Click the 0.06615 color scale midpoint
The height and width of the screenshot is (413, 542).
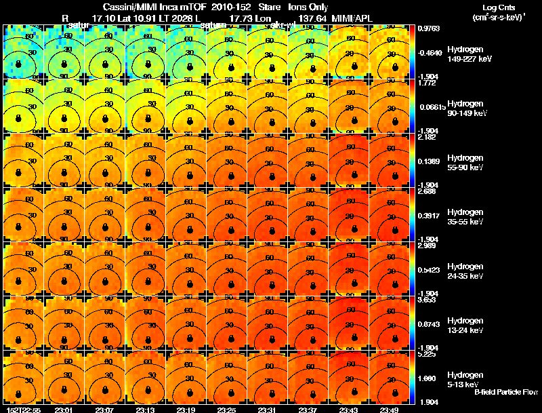point(432,107)
